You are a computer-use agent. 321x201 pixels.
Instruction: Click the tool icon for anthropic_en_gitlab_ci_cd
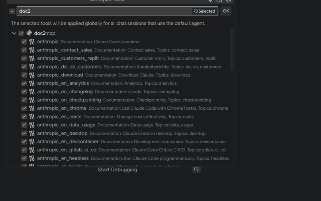(x=32, y=150)
